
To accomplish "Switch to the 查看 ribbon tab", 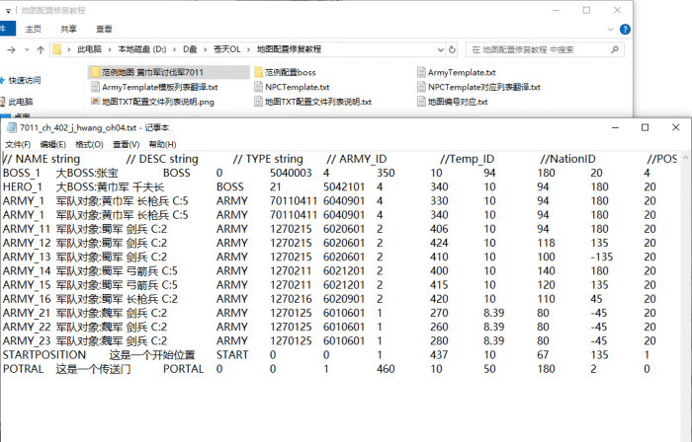I will point(104,30).
